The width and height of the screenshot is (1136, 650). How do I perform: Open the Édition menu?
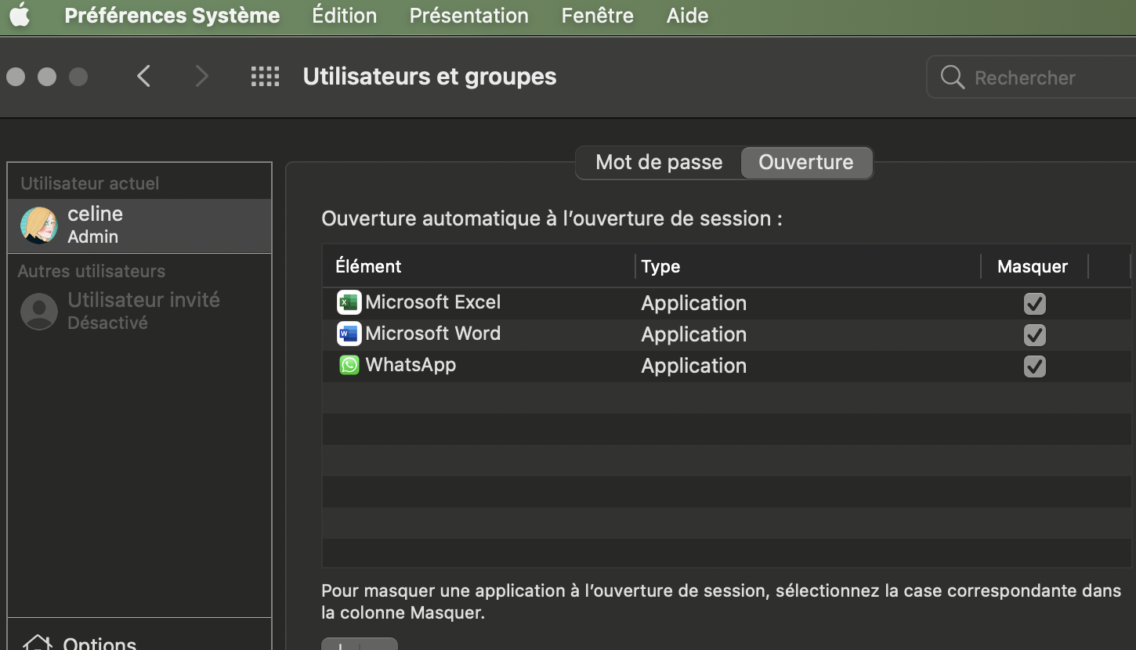point(344,16)
